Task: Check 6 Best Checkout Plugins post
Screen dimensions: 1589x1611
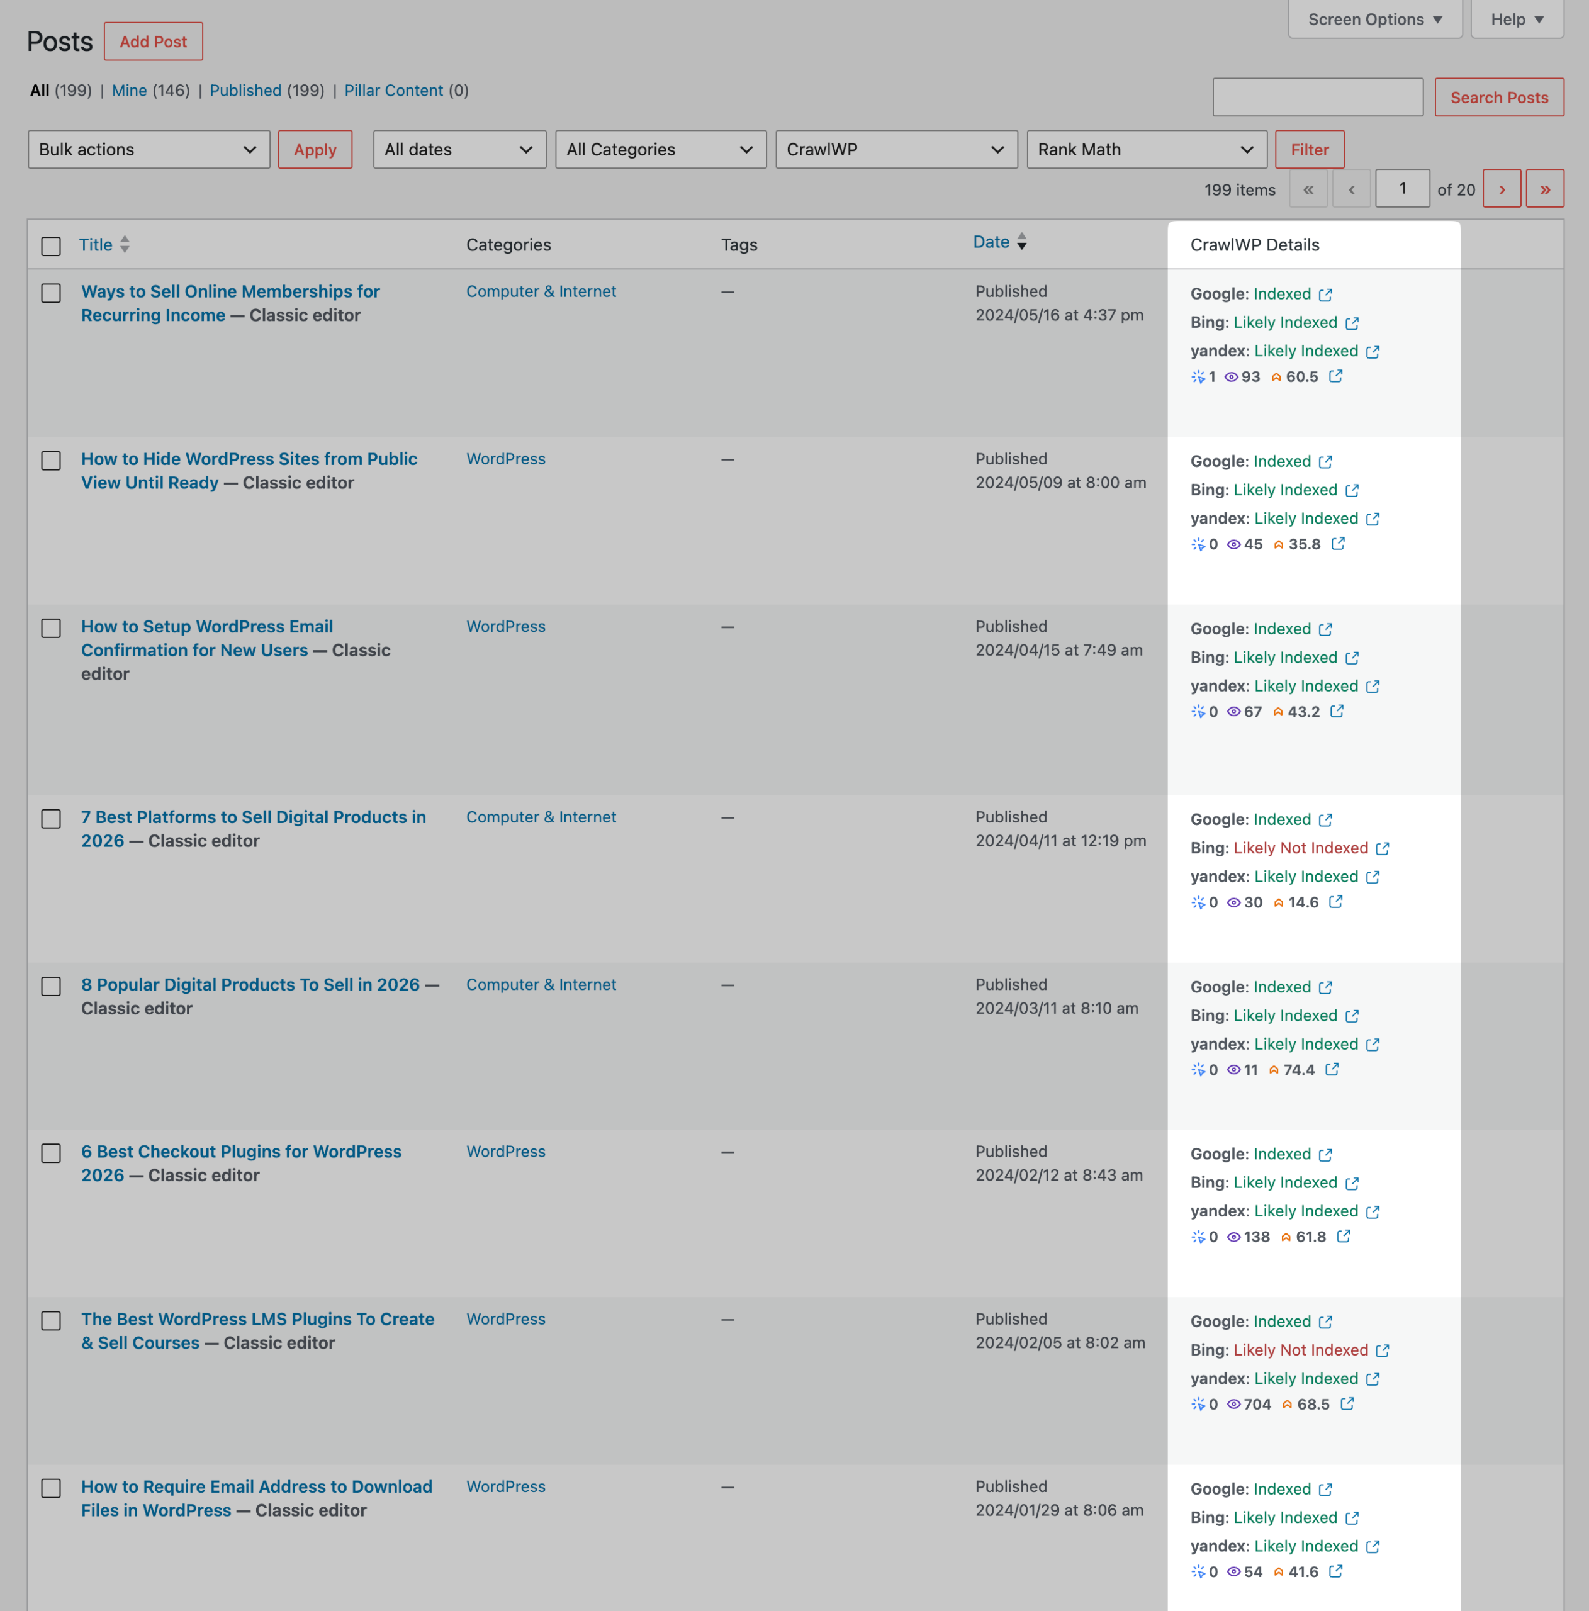Action: click(x=51, y=1154)
